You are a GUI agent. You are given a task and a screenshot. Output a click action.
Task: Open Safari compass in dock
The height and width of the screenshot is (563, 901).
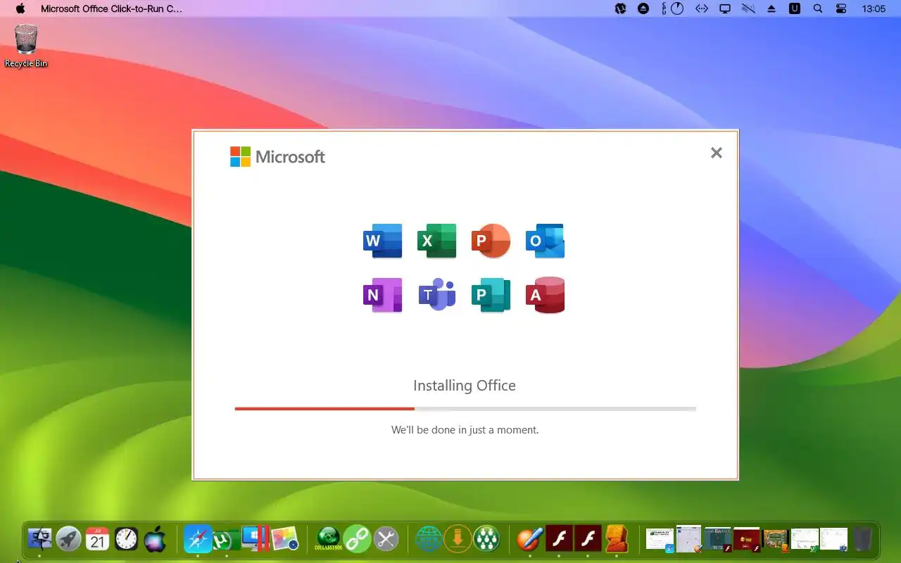(198, 539)
